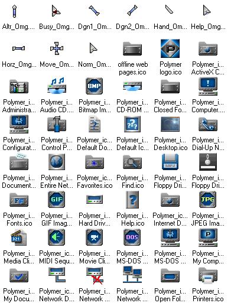
Task: Click the Polymer logo.ico icon
Action: pos(170,48)
